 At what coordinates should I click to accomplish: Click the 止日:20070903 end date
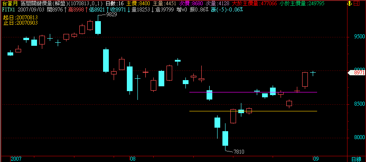[x=21, y=22]
